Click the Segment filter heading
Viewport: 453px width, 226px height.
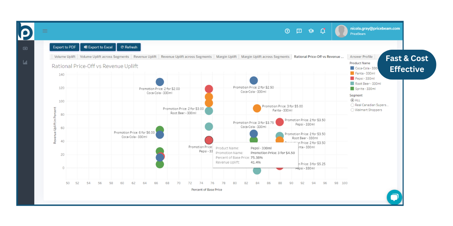pos(356,95)
